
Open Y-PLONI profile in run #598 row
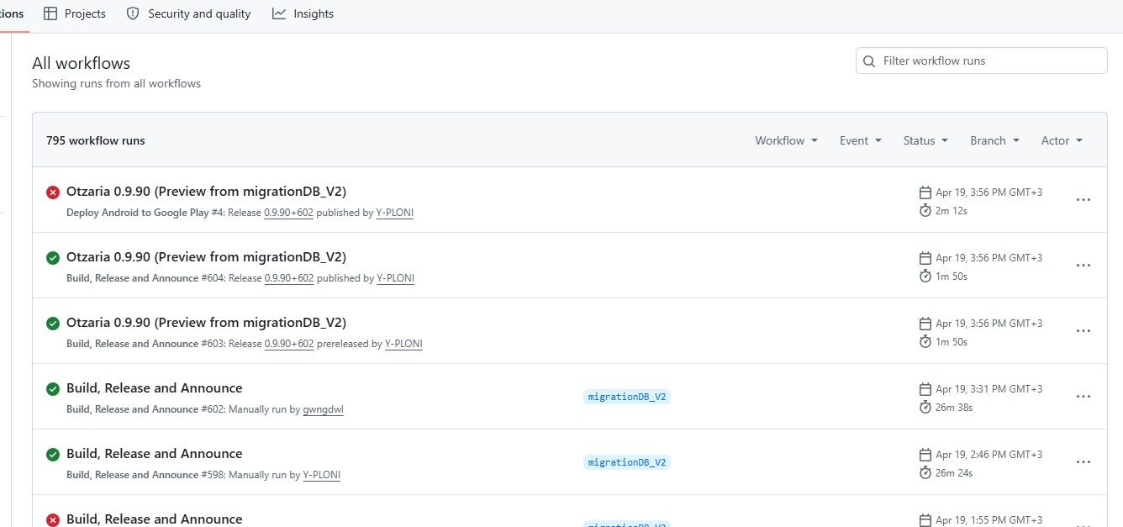(321, 475)
